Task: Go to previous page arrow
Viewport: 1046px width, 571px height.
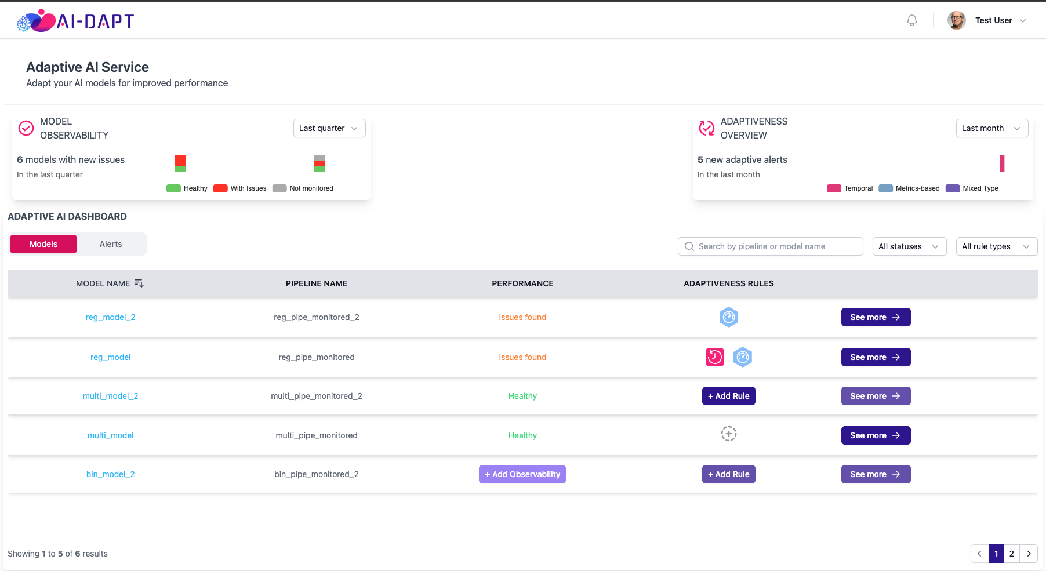Action: click(979, 554)
